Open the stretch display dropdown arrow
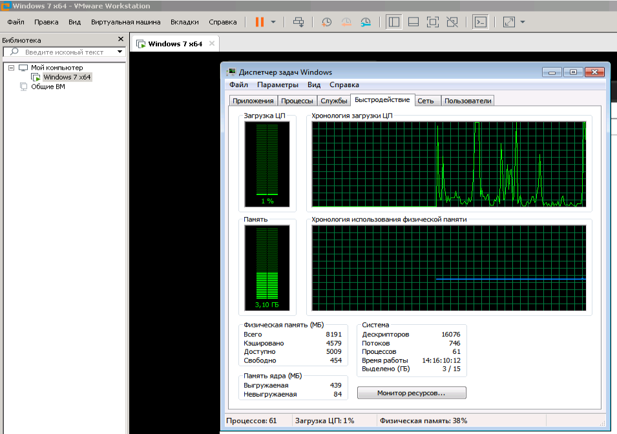The width and height of the screenshot is (617, 434). (522, 22)
